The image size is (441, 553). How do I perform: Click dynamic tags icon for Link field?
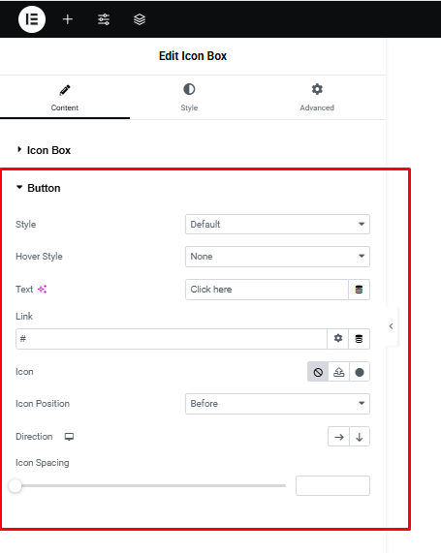(x=359, y=339)
